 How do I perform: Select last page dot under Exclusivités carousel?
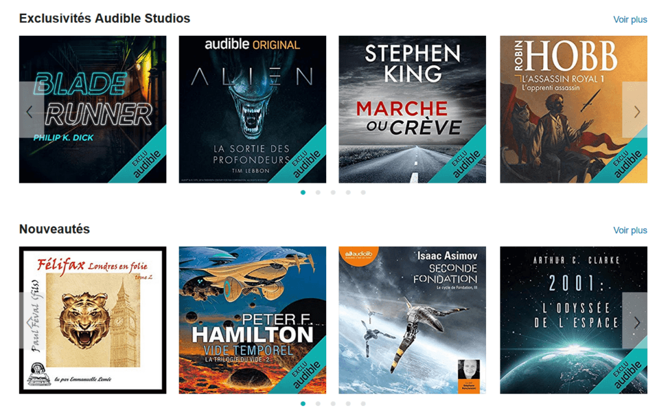click(363, 192)
